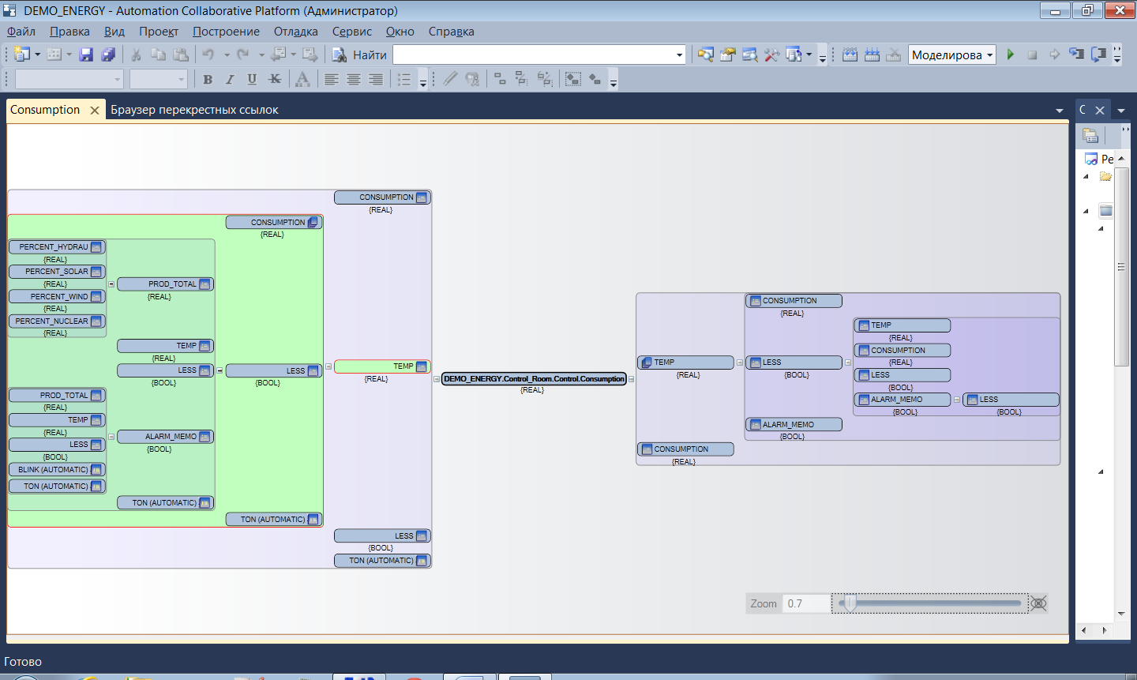The width and height of the screenshot is (1137, 680).
Task: Close the Consumption tab
Action: (95, 111)
